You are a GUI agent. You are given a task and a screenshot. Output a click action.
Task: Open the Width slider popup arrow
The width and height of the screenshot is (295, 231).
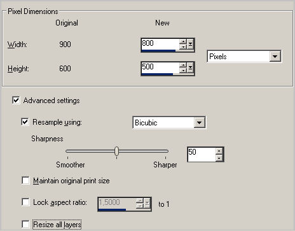[x=190, y=44]
